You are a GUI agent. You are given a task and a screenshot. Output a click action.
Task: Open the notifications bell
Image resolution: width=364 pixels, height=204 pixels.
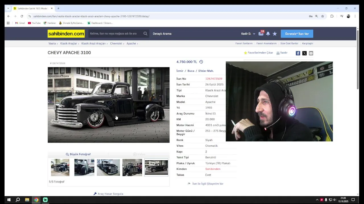(268, 33)
